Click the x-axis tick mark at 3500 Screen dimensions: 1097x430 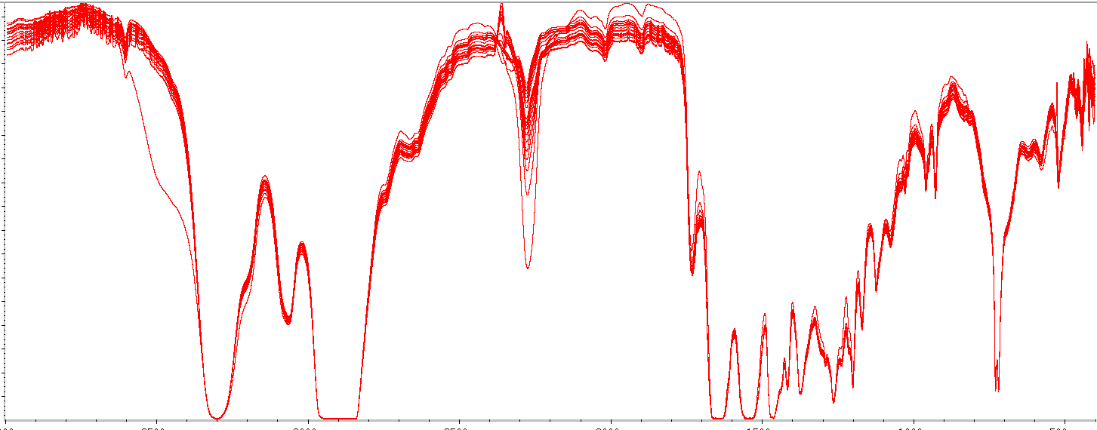pos(156,419)
